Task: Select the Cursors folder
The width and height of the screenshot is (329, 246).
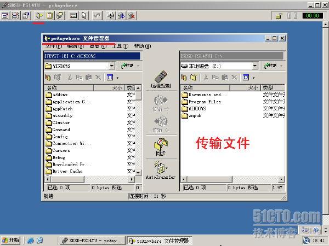Action: [x=58, y=150]
